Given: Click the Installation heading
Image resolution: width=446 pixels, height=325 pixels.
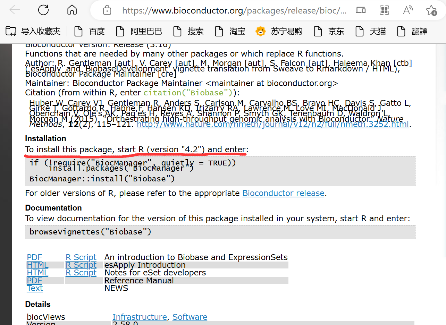Looking at the screenshot, I should click(45, 138).
